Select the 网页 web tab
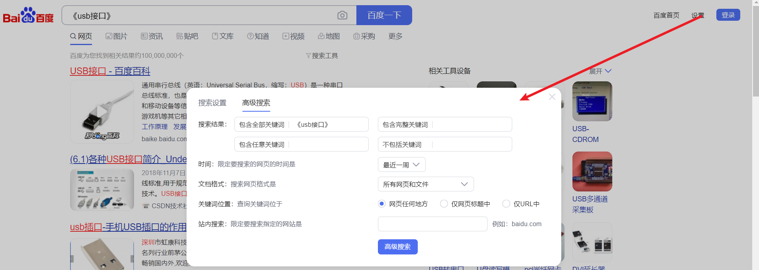759x270 pixels. tap(81, 36)
